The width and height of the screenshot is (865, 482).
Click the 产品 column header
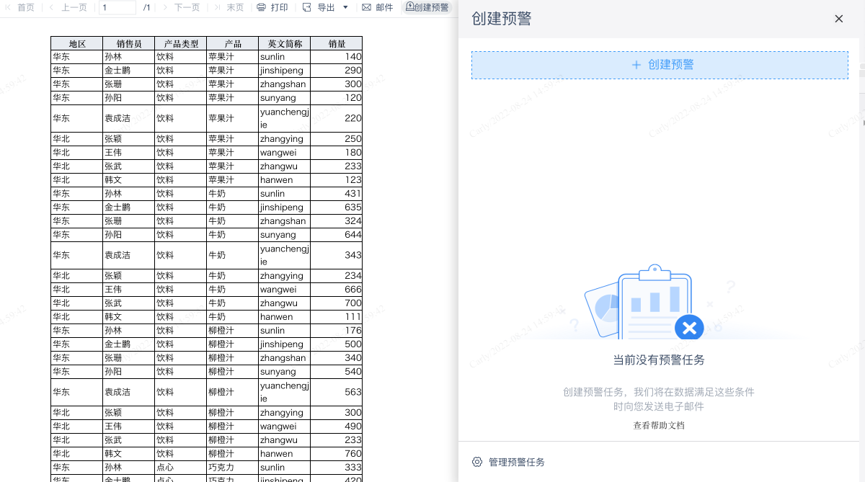233,43
